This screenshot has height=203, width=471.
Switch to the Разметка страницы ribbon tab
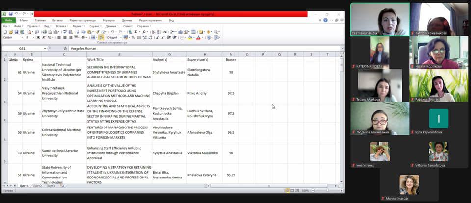point(82,20)
